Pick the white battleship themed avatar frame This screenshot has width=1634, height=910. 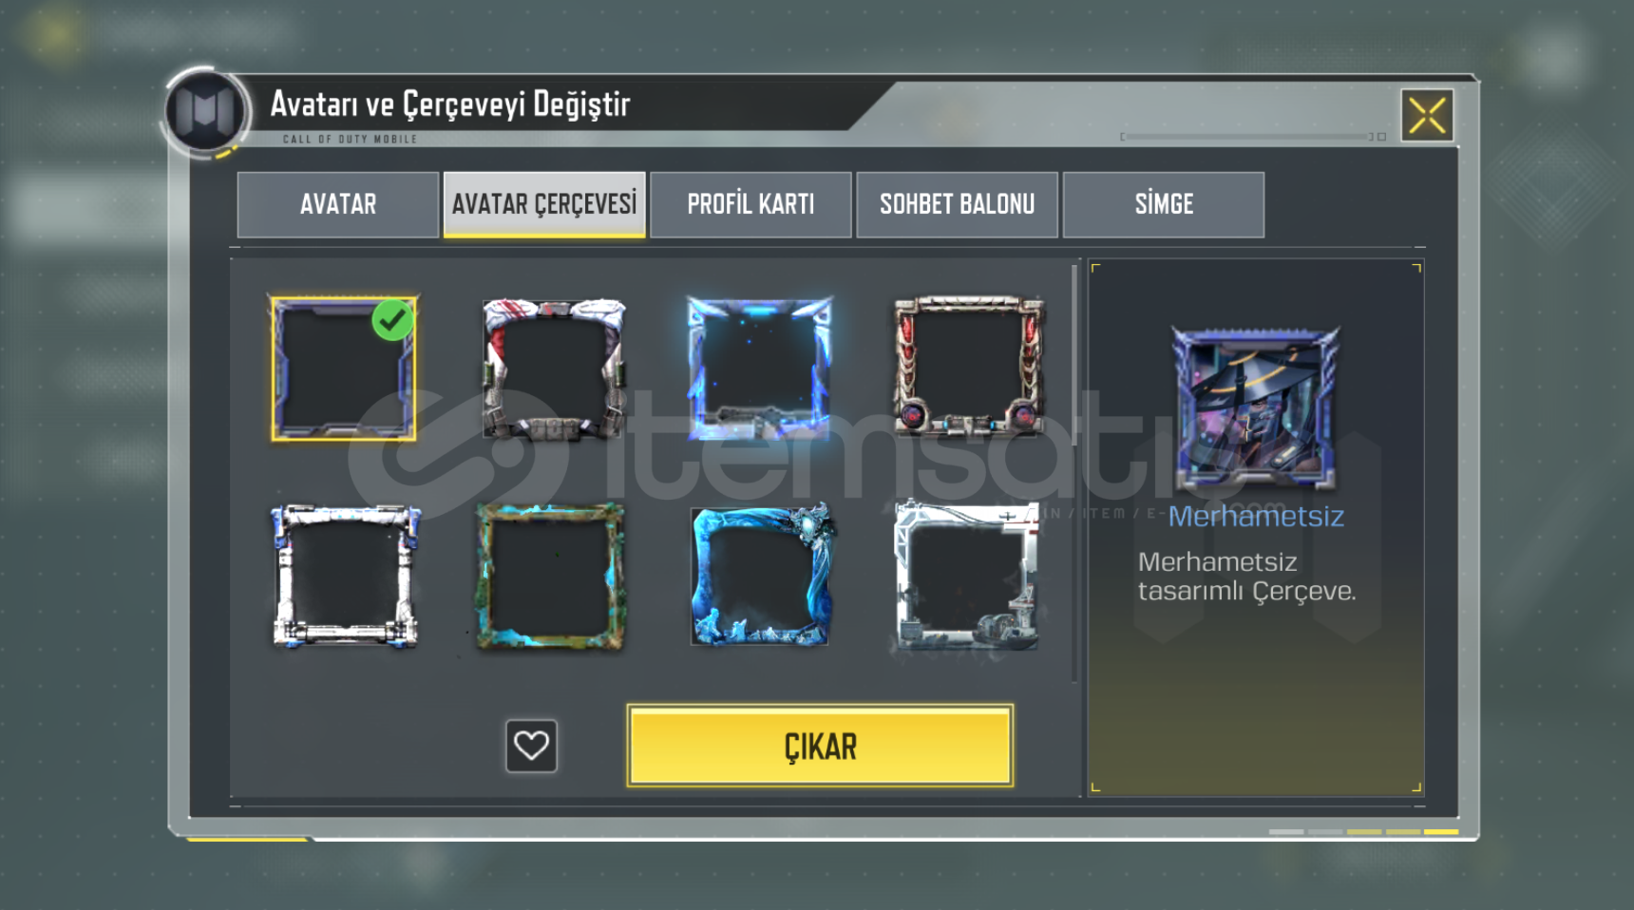point(967,576)
